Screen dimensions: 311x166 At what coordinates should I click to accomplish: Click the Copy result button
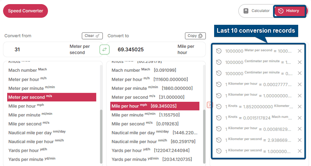[195, 36]
